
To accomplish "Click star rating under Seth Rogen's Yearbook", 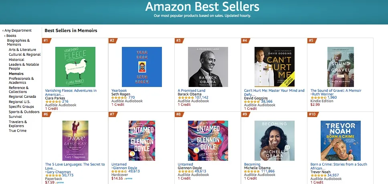I will pyautogui.click(x=119, y=97).
